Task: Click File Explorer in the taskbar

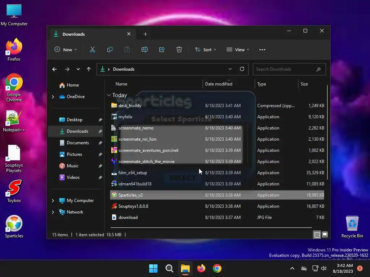Action: coord(185,268)
